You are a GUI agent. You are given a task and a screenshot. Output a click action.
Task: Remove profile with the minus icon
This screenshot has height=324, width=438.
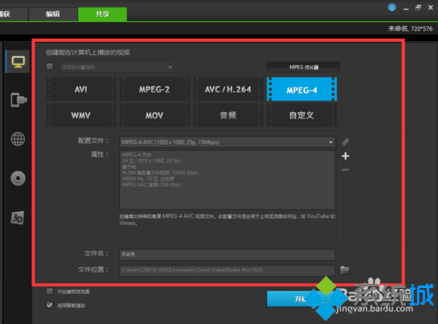(345, 170)
